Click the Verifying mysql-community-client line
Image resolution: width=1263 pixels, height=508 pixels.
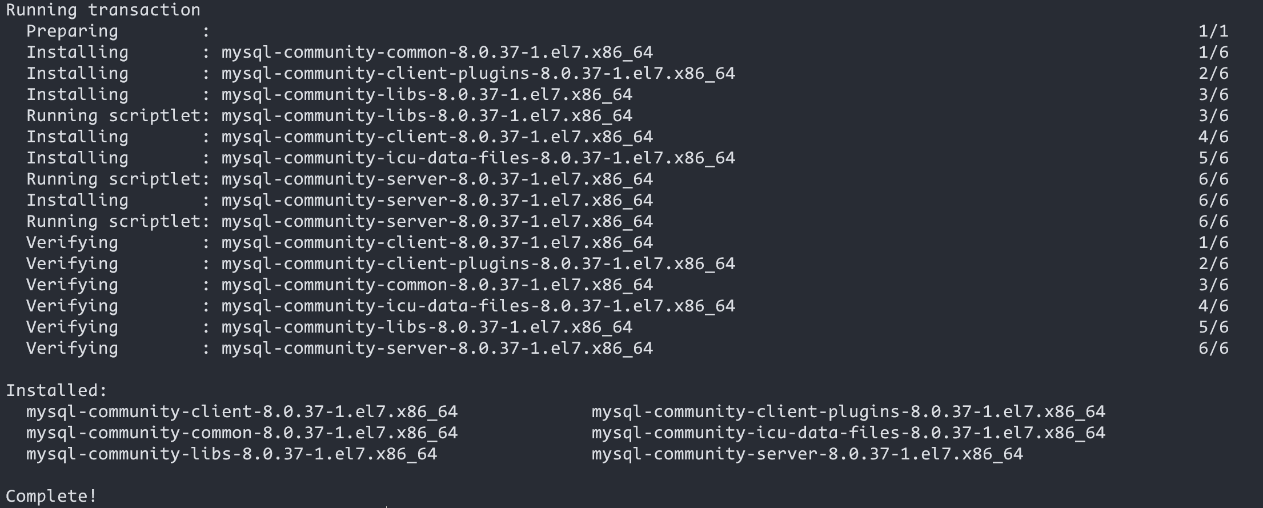pos(627,243)
